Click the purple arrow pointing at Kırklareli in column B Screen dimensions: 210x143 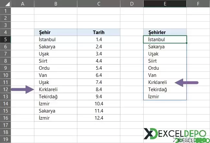click(22, 89)
